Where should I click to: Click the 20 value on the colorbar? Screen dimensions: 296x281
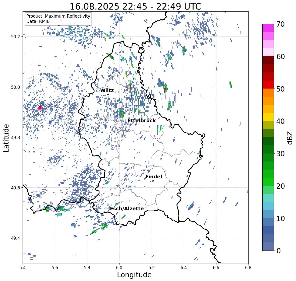click(280, 186)
